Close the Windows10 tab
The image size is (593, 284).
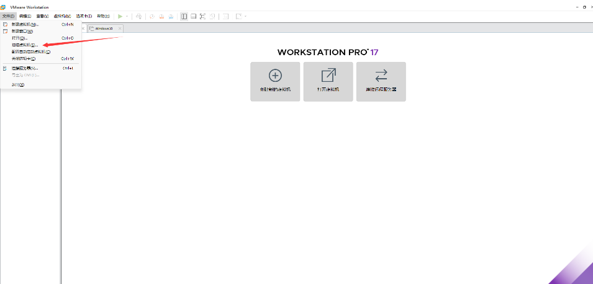(x=120, y=29)
